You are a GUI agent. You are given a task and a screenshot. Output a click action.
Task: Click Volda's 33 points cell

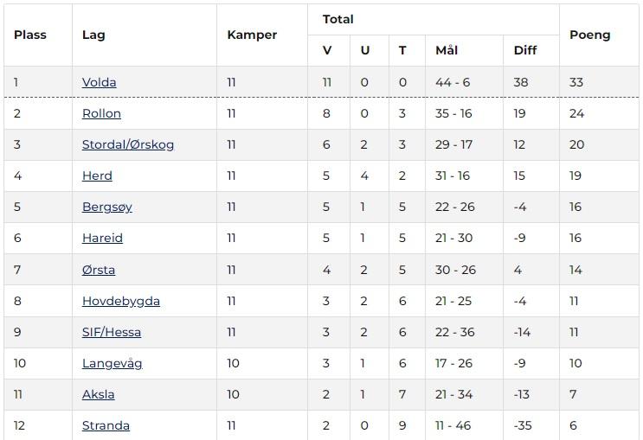click(576, 82)
